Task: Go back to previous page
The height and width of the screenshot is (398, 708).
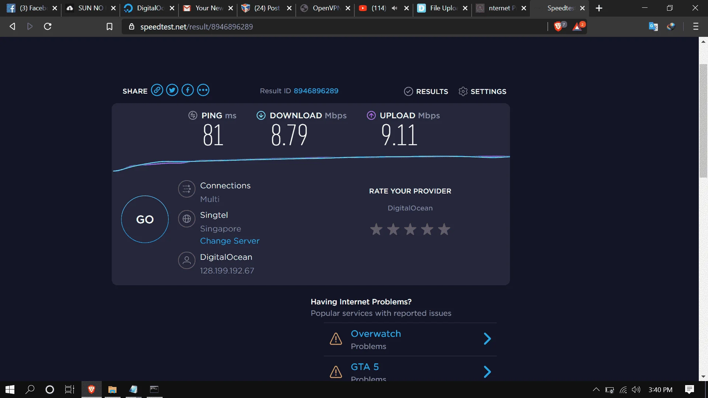Action: pos(13,27)
